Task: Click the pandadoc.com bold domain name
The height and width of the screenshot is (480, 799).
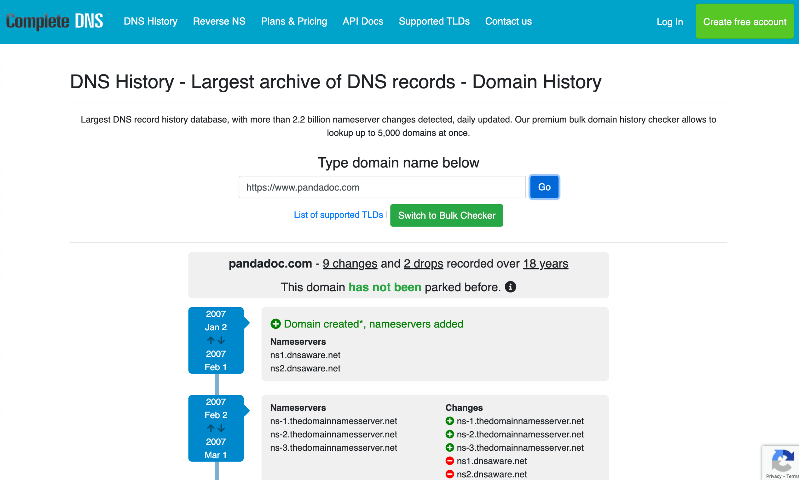Action: pos(270,264)
